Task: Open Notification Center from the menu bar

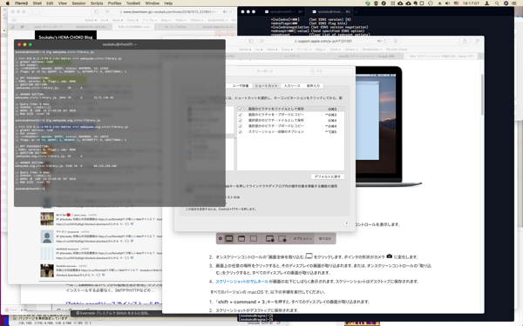Action: coord(515,3)
